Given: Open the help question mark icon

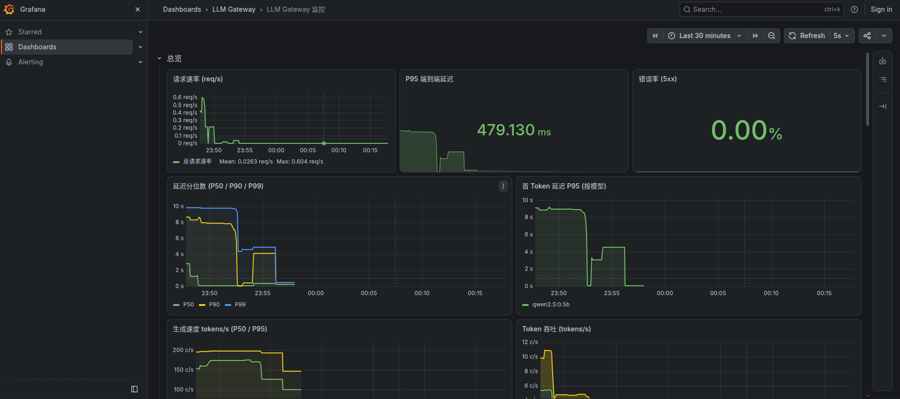Looking at the screenshot, I should (x=854, y=9).
